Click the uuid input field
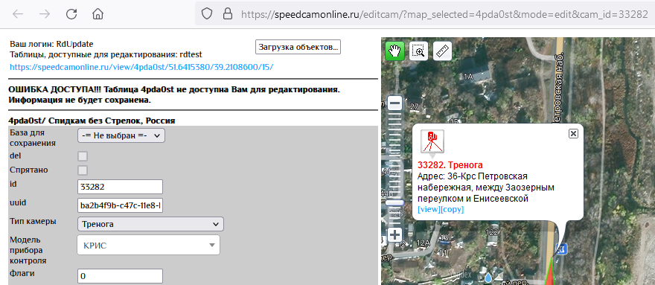 [x=121, y=205]
